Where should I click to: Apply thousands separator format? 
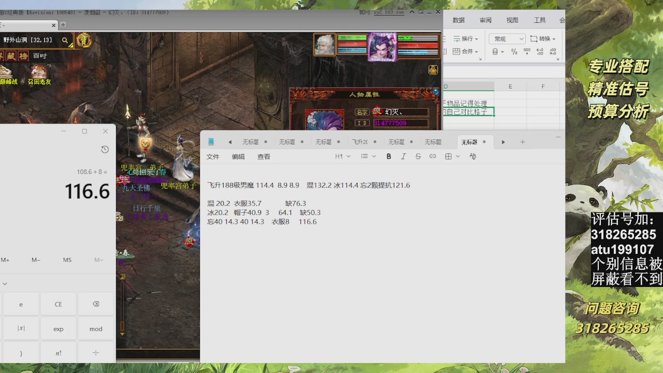(x=527, y=52)
